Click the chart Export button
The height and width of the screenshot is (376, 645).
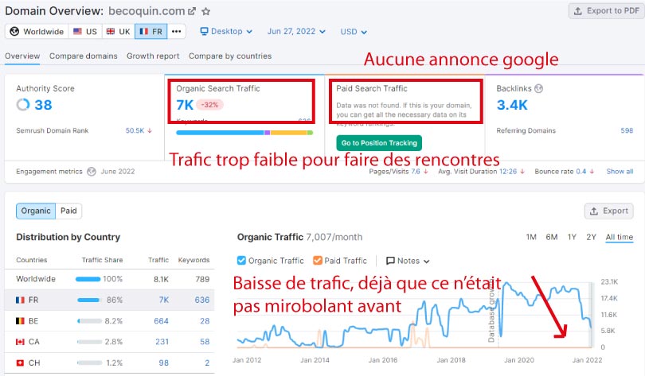click(609, 211)
